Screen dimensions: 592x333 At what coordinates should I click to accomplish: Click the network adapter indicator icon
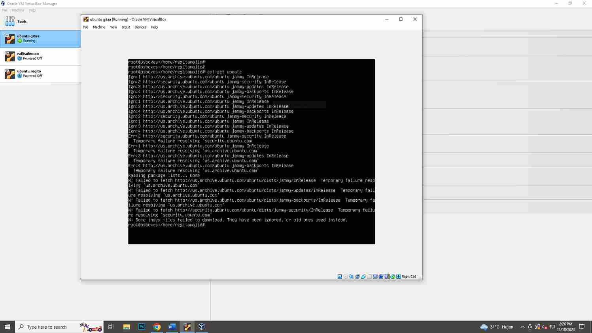[x=357, y=276]
